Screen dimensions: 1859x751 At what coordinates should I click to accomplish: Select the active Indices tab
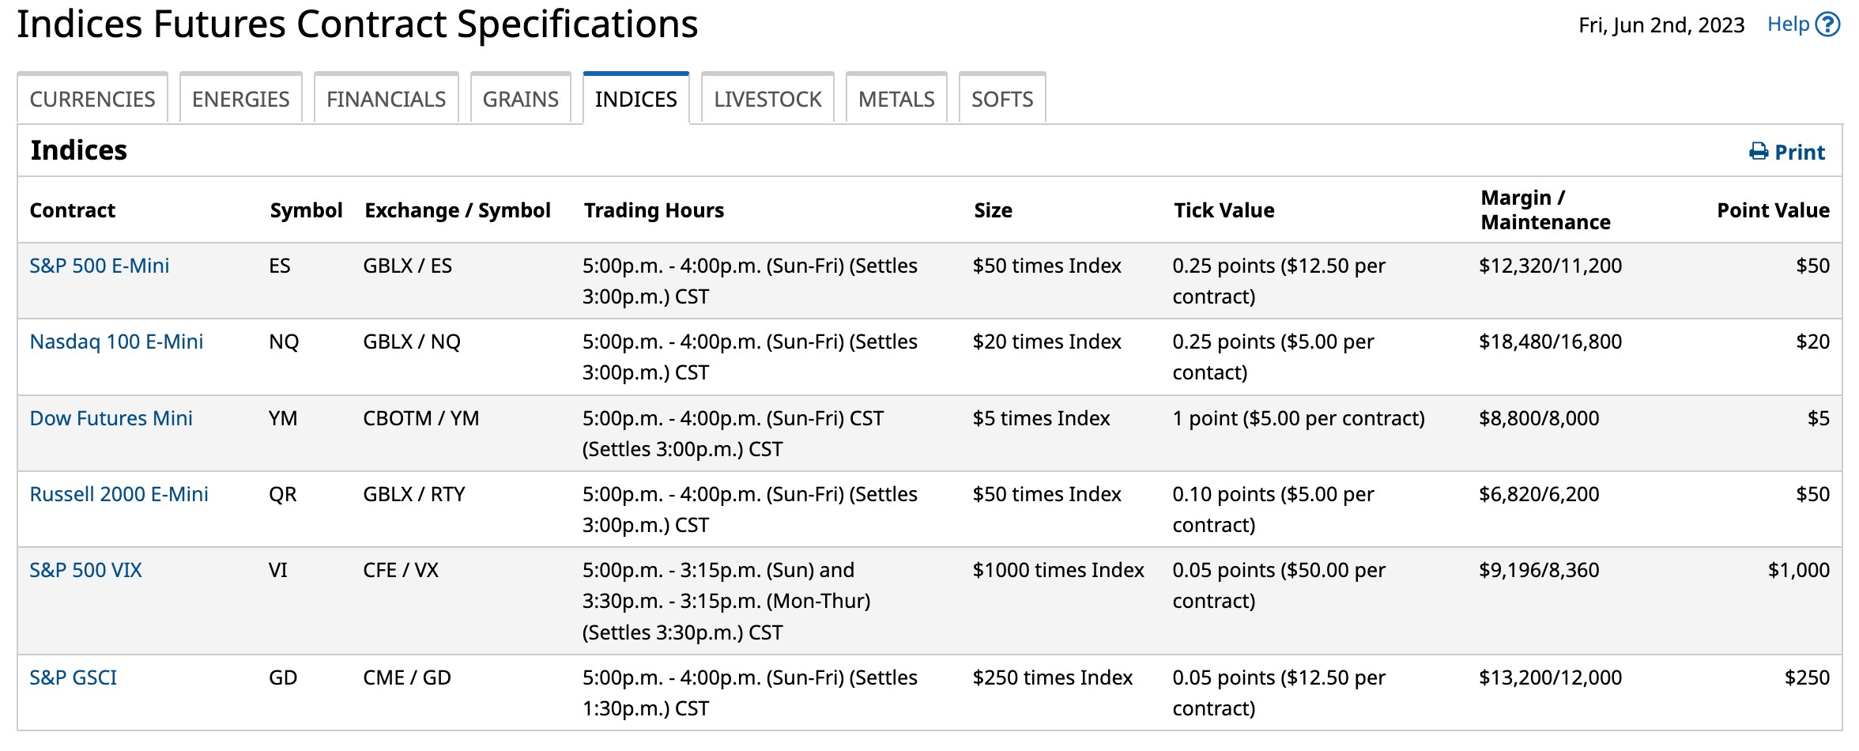tap(636, 99)
